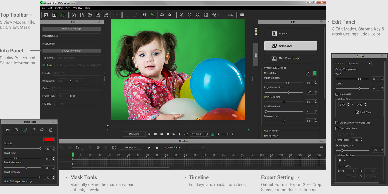Open the File menu
Screen dimensions: 388x194
click(x=43, y=8)
